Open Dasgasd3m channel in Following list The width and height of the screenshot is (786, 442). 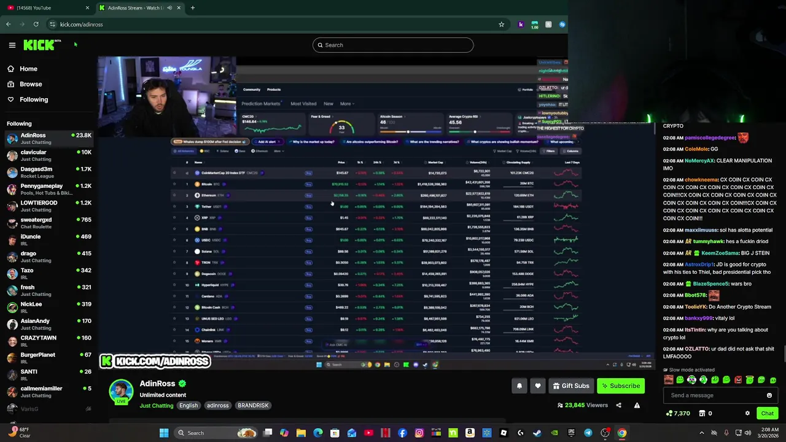pos(49,173)
